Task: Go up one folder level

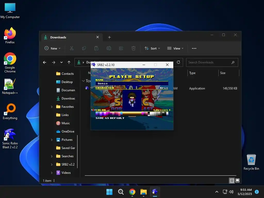Action: [x=69, y=62]
